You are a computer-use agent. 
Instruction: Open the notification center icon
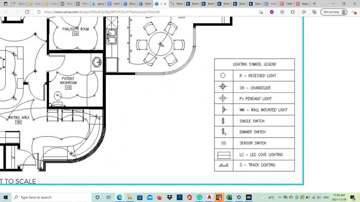(353, 197)
